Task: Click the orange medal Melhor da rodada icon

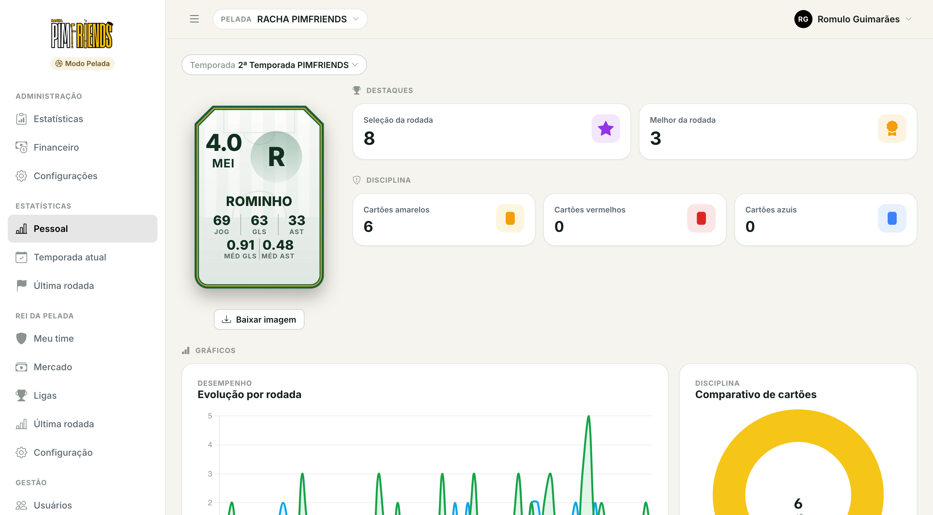Action: point(892,129)
